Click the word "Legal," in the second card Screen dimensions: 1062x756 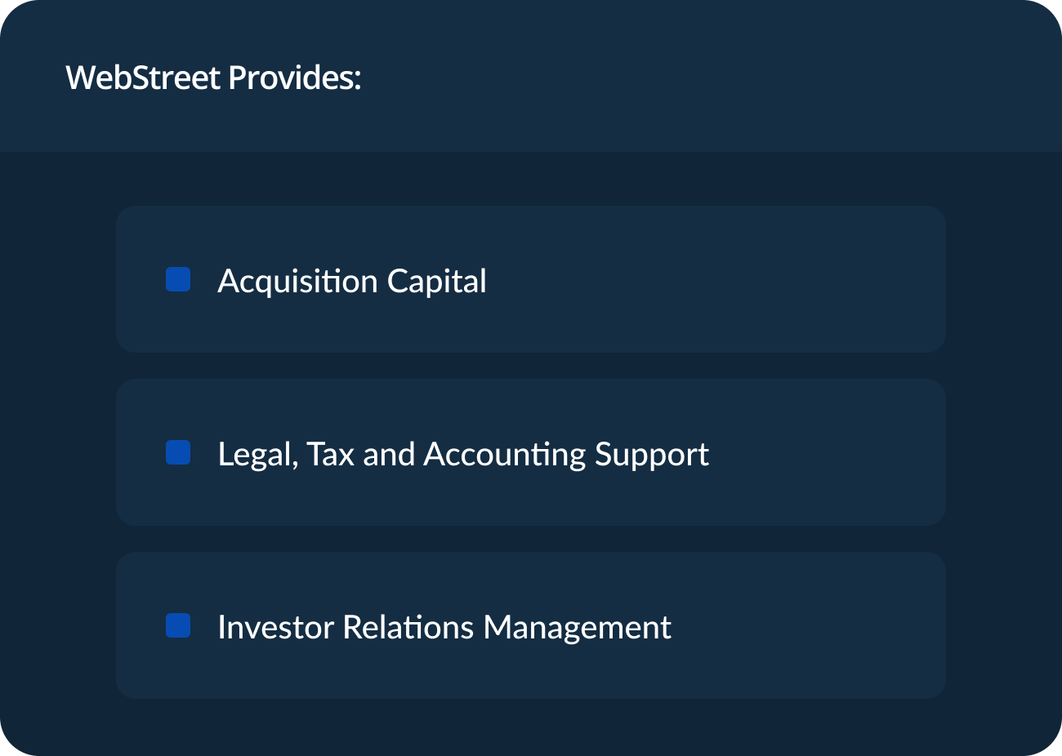[257, 454]
